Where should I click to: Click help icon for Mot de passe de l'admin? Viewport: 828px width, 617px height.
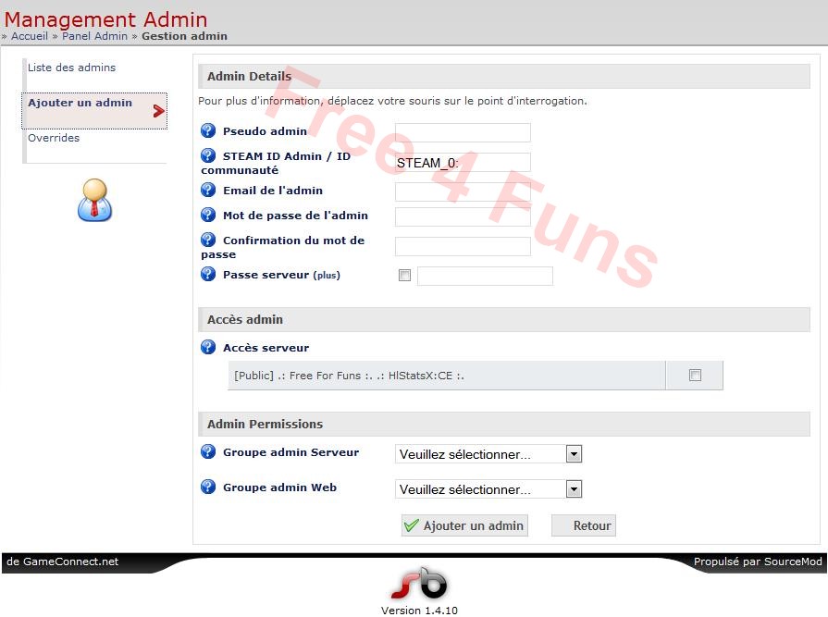209,216
